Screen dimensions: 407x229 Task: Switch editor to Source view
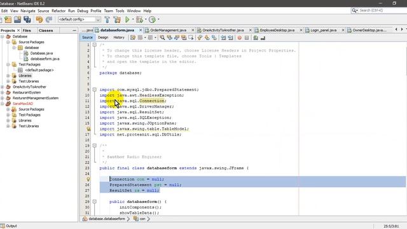point(87,38)
